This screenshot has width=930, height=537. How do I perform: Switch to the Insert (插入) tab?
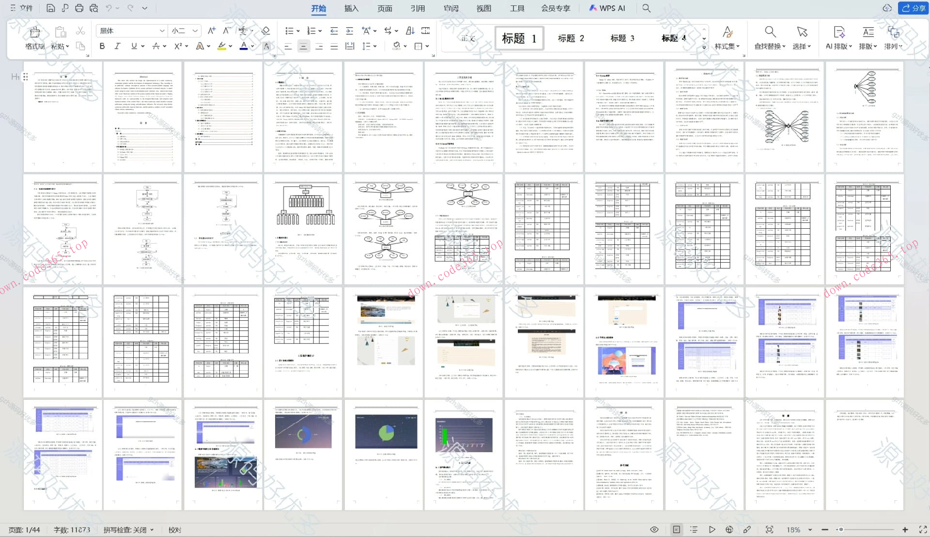pos(351,8)
